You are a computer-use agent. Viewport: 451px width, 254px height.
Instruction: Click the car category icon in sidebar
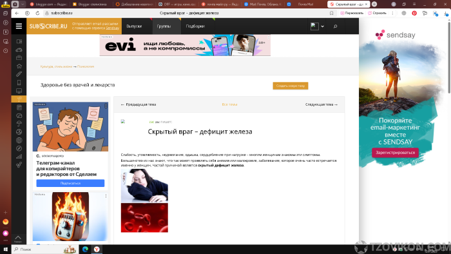[19, 50]
